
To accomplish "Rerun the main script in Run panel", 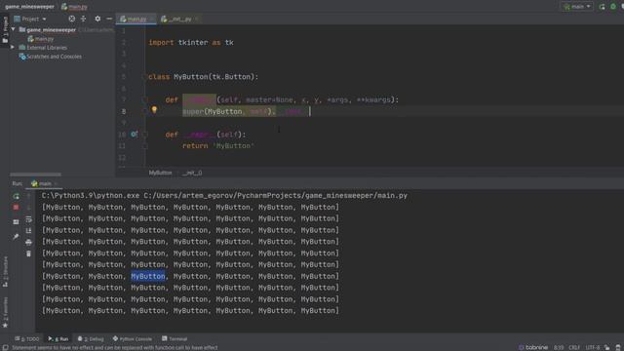I will tap(16, 196).
